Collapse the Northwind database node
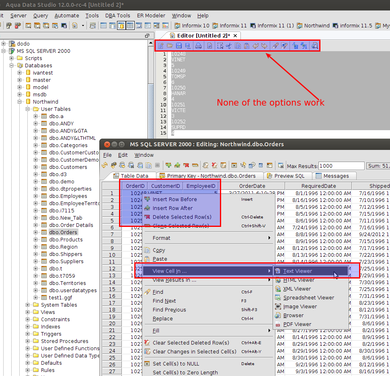The height and width of the screenshot is (376, 390). tap(20, 102)
